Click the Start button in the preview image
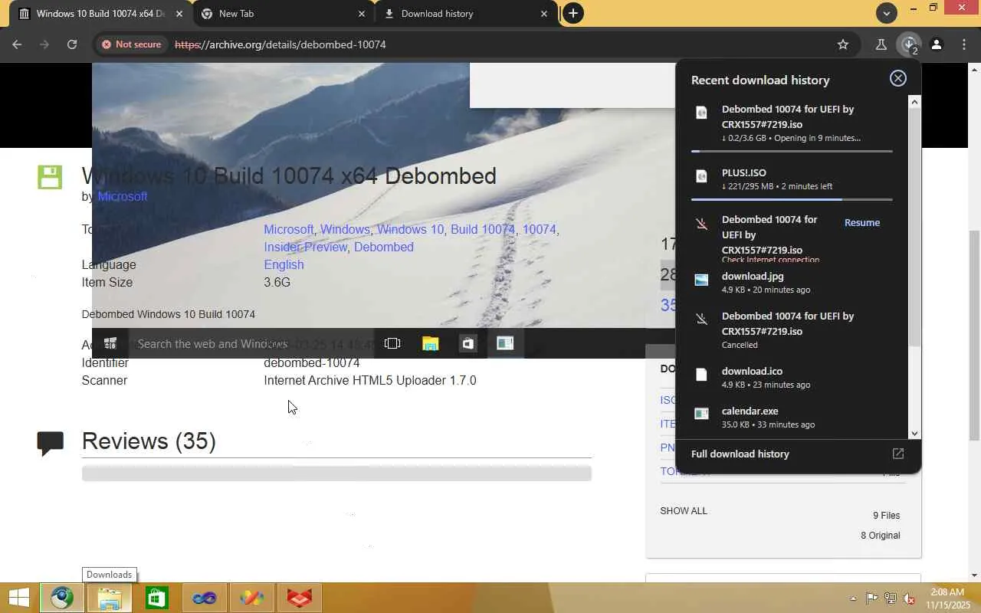Screen dimensions: 981x613 pyautogui.click(x=110, y=343)
